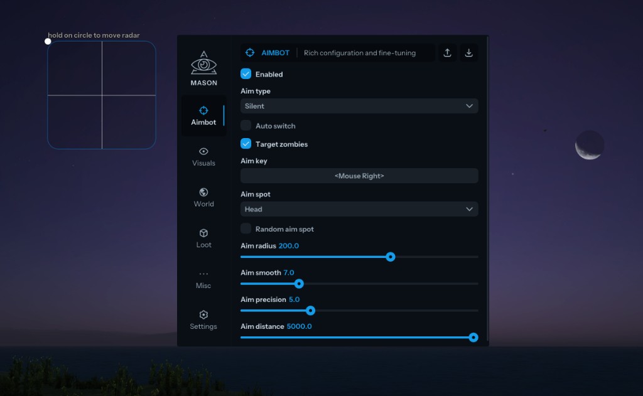Enable the Auto switch checkbox

click(x=246, y=126)
